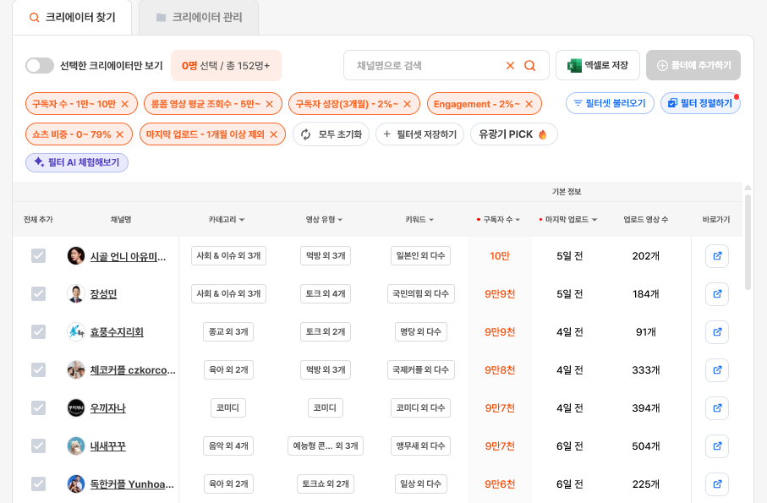Uncheck the checkbox for 효풍수지리회 row
Image resolution: width=767 pixels, height=503 pixels.
pyautogui.click(x=38, y=331)
